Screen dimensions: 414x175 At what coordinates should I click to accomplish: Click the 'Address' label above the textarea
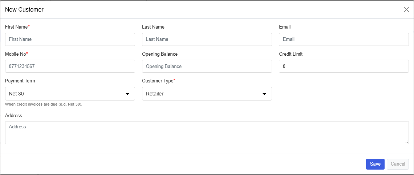13,115
